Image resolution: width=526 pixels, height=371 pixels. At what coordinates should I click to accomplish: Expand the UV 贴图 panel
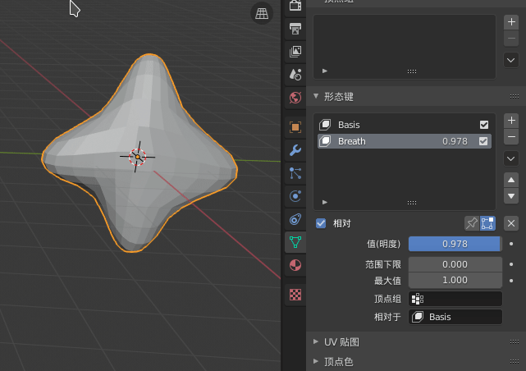tap(316, 341)
